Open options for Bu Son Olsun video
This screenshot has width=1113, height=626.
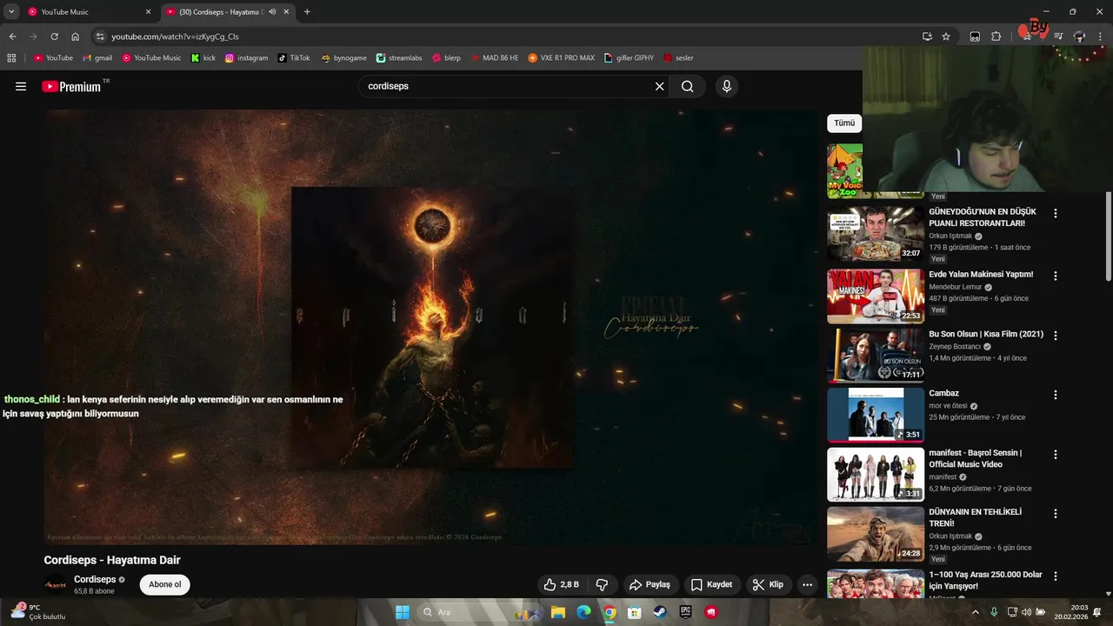tap(1056, 335)
